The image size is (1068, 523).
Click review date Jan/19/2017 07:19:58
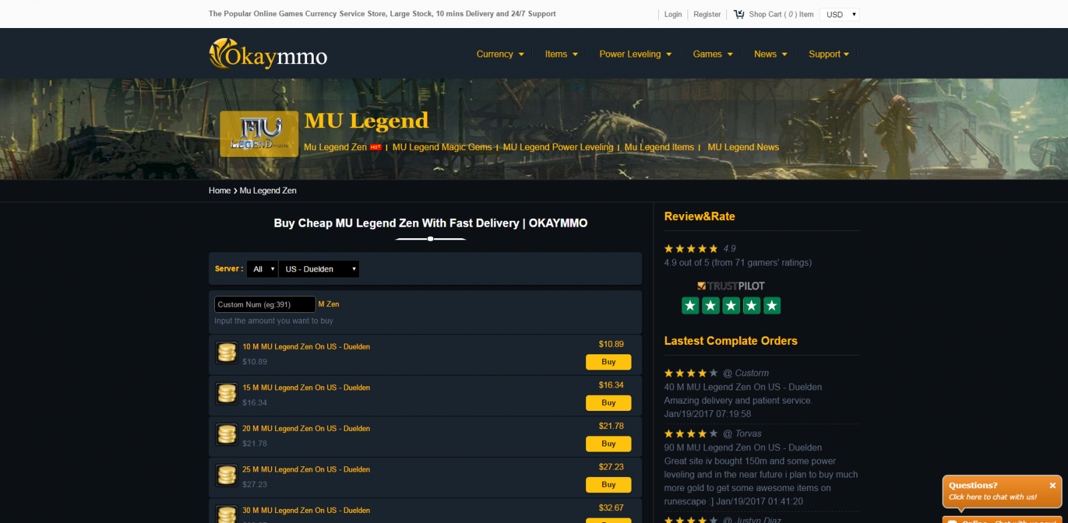(708, 414)
